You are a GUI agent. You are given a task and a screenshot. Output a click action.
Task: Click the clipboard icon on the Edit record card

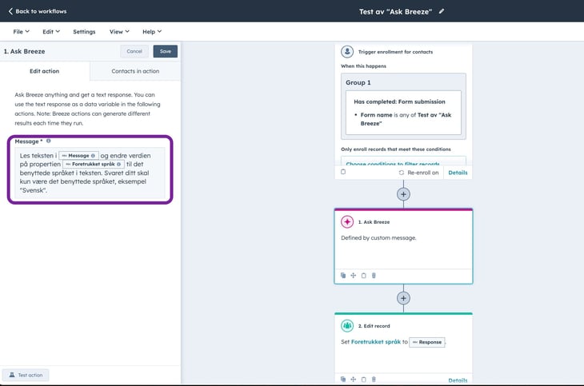pyautogui.click(x=363, y=380)
